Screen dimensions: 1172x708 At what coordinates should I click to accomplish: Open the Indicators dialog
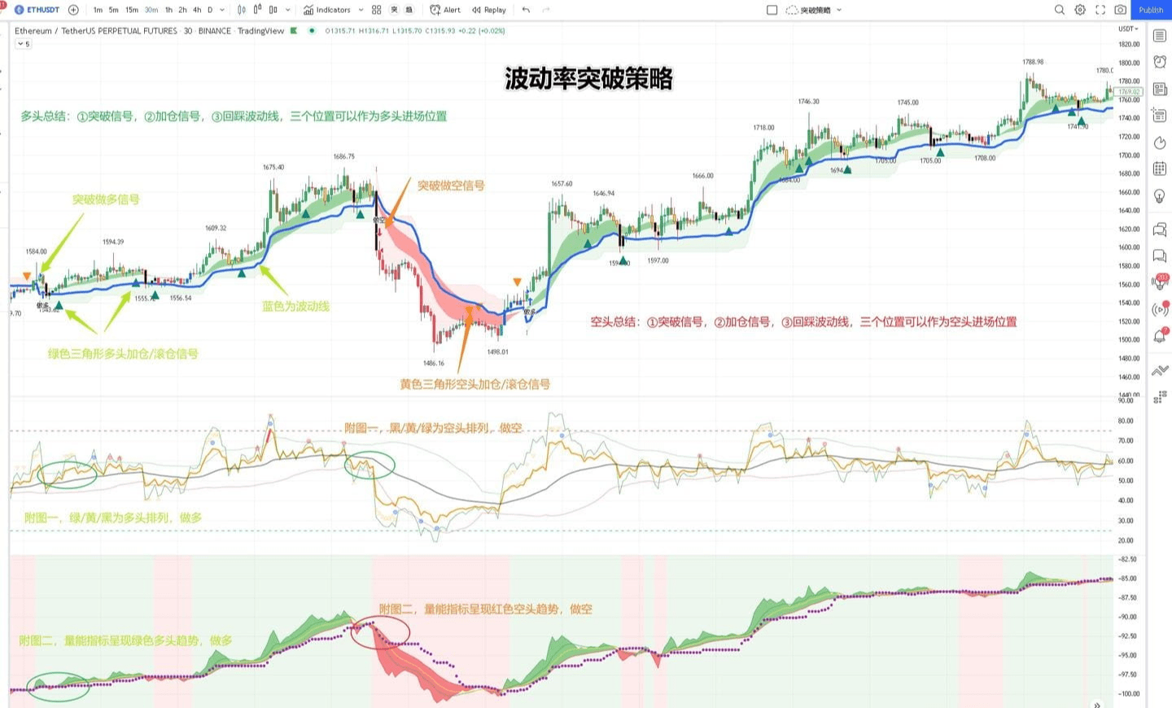click(327, 10)
